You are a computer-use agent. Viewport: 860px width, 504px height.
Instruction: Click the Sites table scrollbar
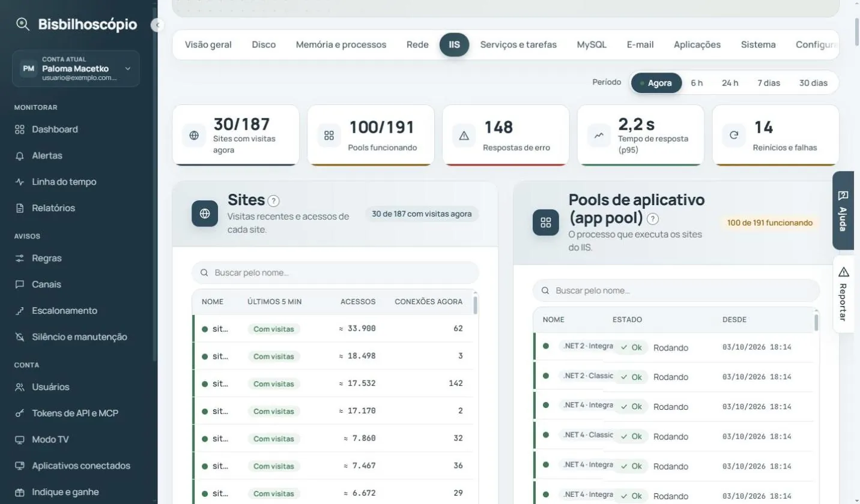tap(476, 305)
